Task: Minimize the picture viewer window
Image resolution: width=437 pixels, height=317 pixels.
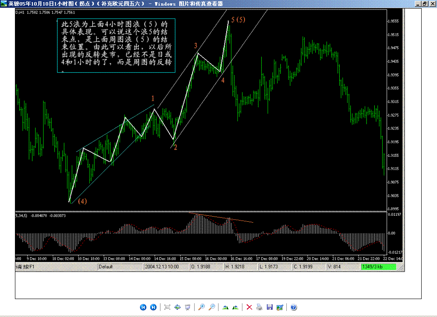Action: point(418,3)
